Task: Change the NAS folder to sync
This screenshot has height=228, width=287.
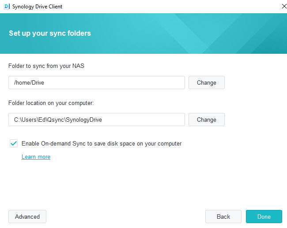Action: tap(207, 82)
